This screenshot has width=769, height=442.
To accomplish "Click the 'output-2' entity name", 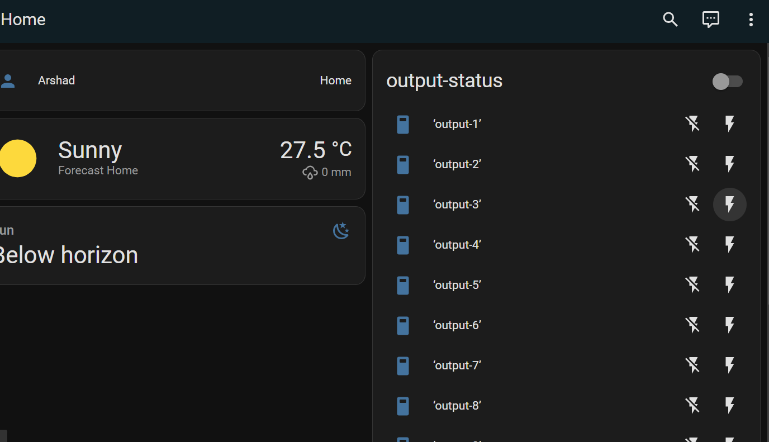I will click(457, 164).
